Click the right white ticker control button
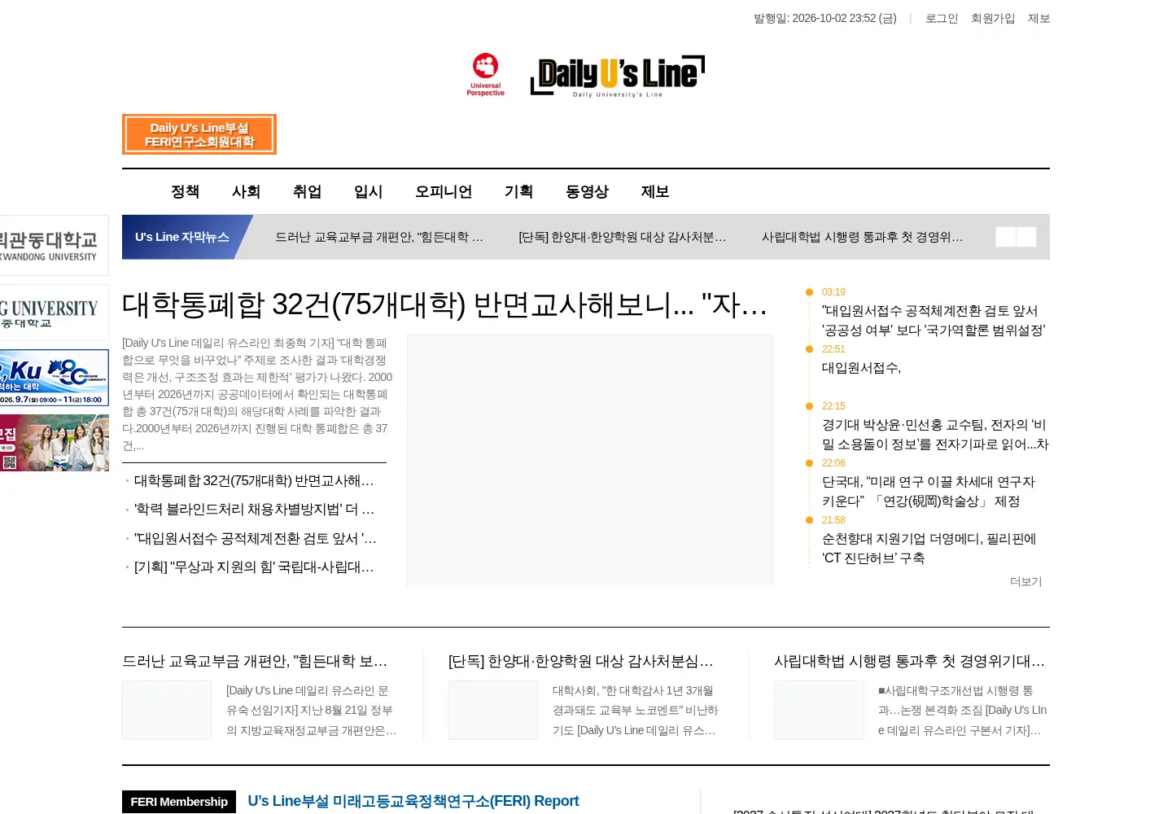 [1026, 237]
